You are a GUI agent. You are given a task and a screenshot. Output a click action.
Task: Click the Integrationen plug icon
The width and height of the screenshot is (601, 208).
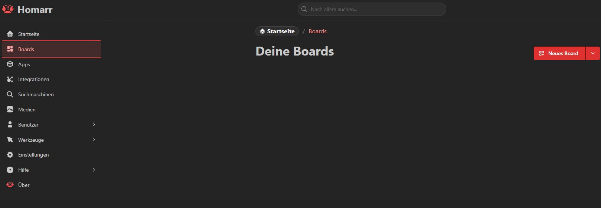[x=10, y=79]
